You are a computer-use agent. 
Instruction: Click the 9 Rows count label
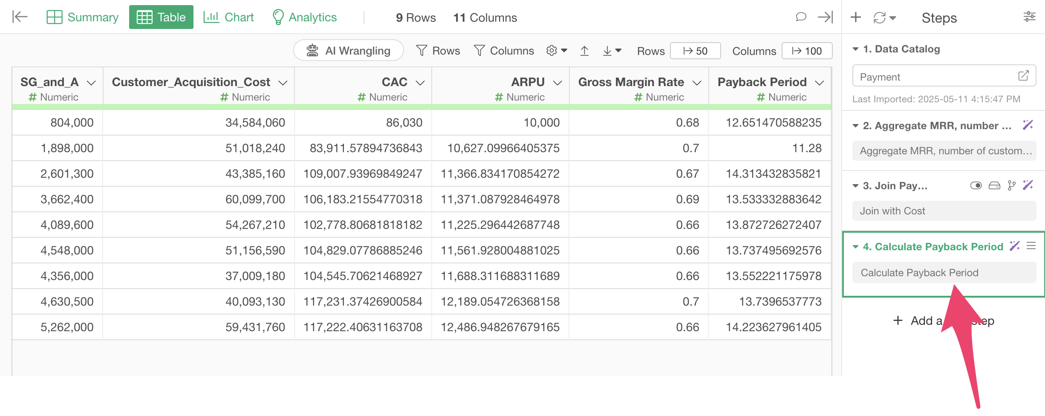[416, 17]
